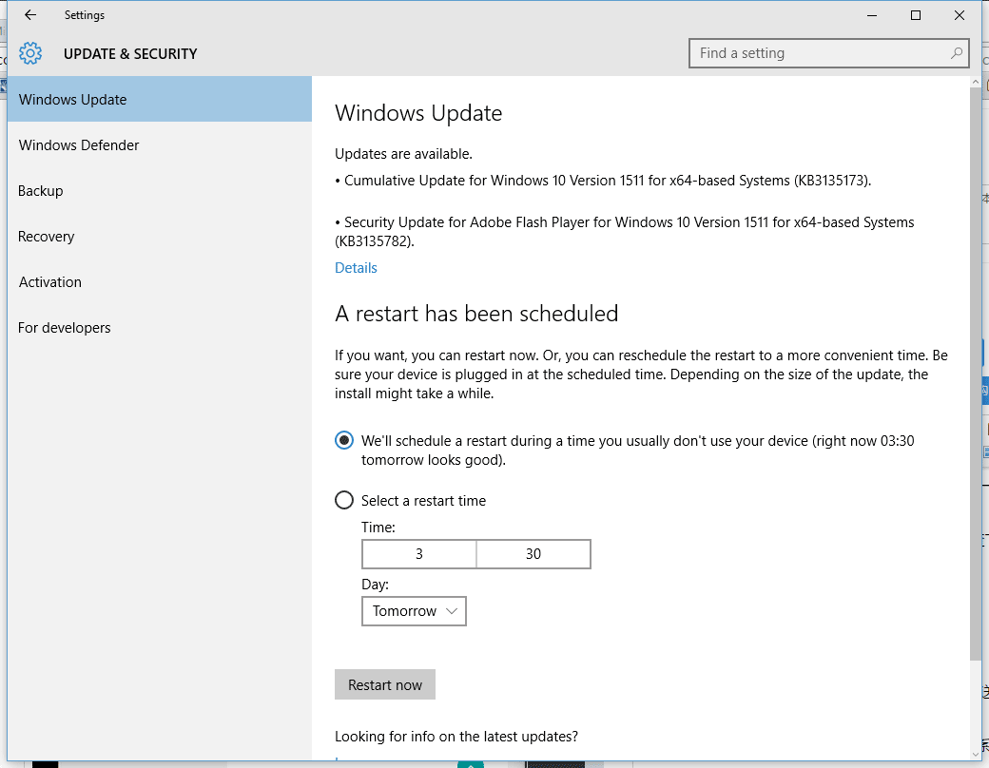989x768 pixels.
Task: Open the hour picker showing 3
Action: tap(418, 554)
